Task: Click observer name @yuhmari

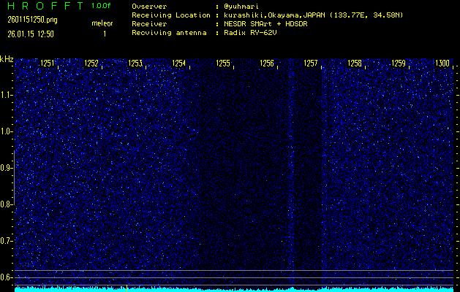Action: tap(241, 7)
